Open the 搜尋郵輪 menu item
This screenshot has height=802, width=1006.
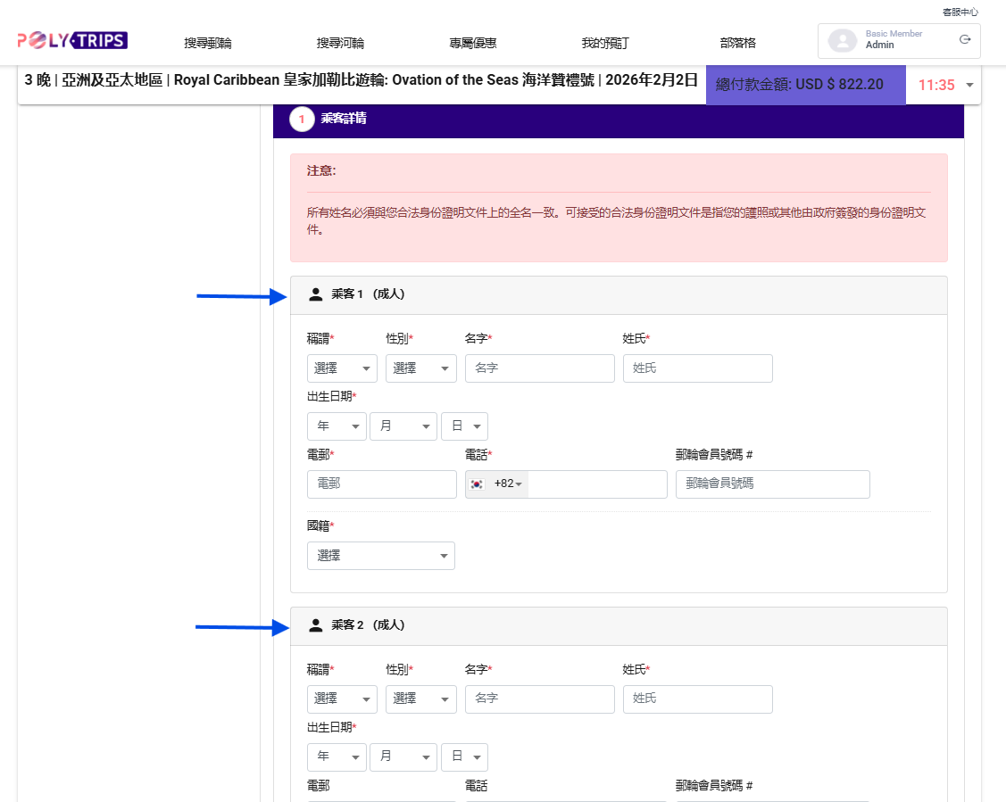point(208,43)
